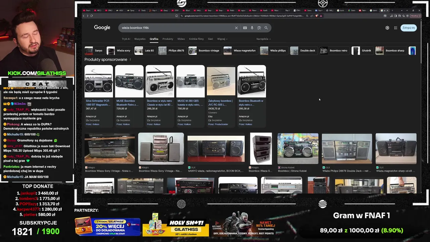
Task: Open MUSE Boombox Bluetooth Retro 729,00 zł product
Action: coord(129,96)
